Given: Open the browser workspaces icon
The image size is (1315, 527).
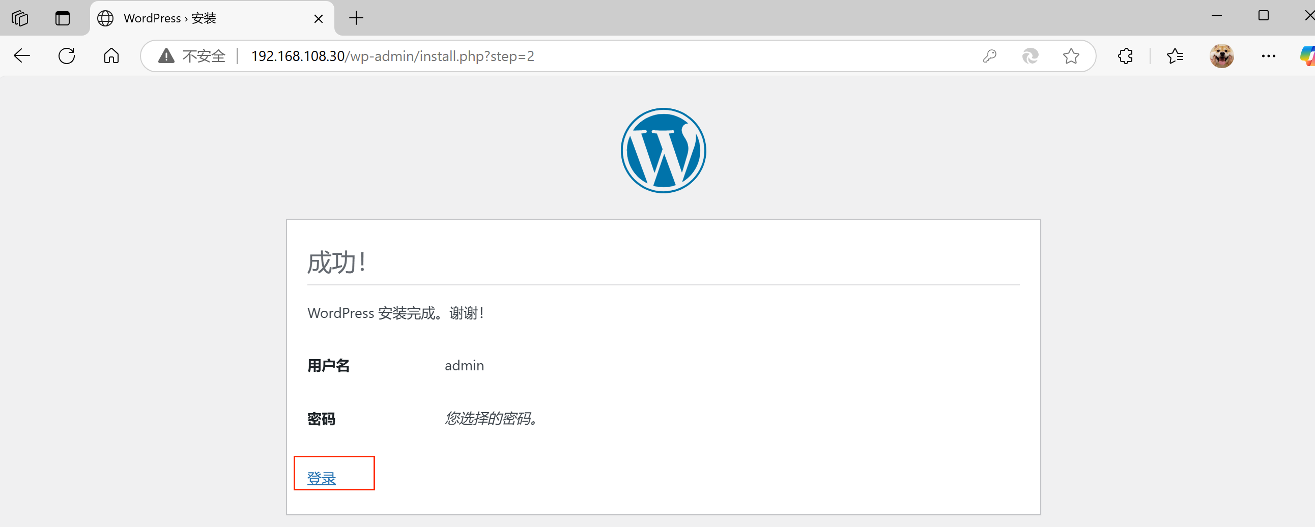Looking at the screenshot, I should click(x=20, y=18).
